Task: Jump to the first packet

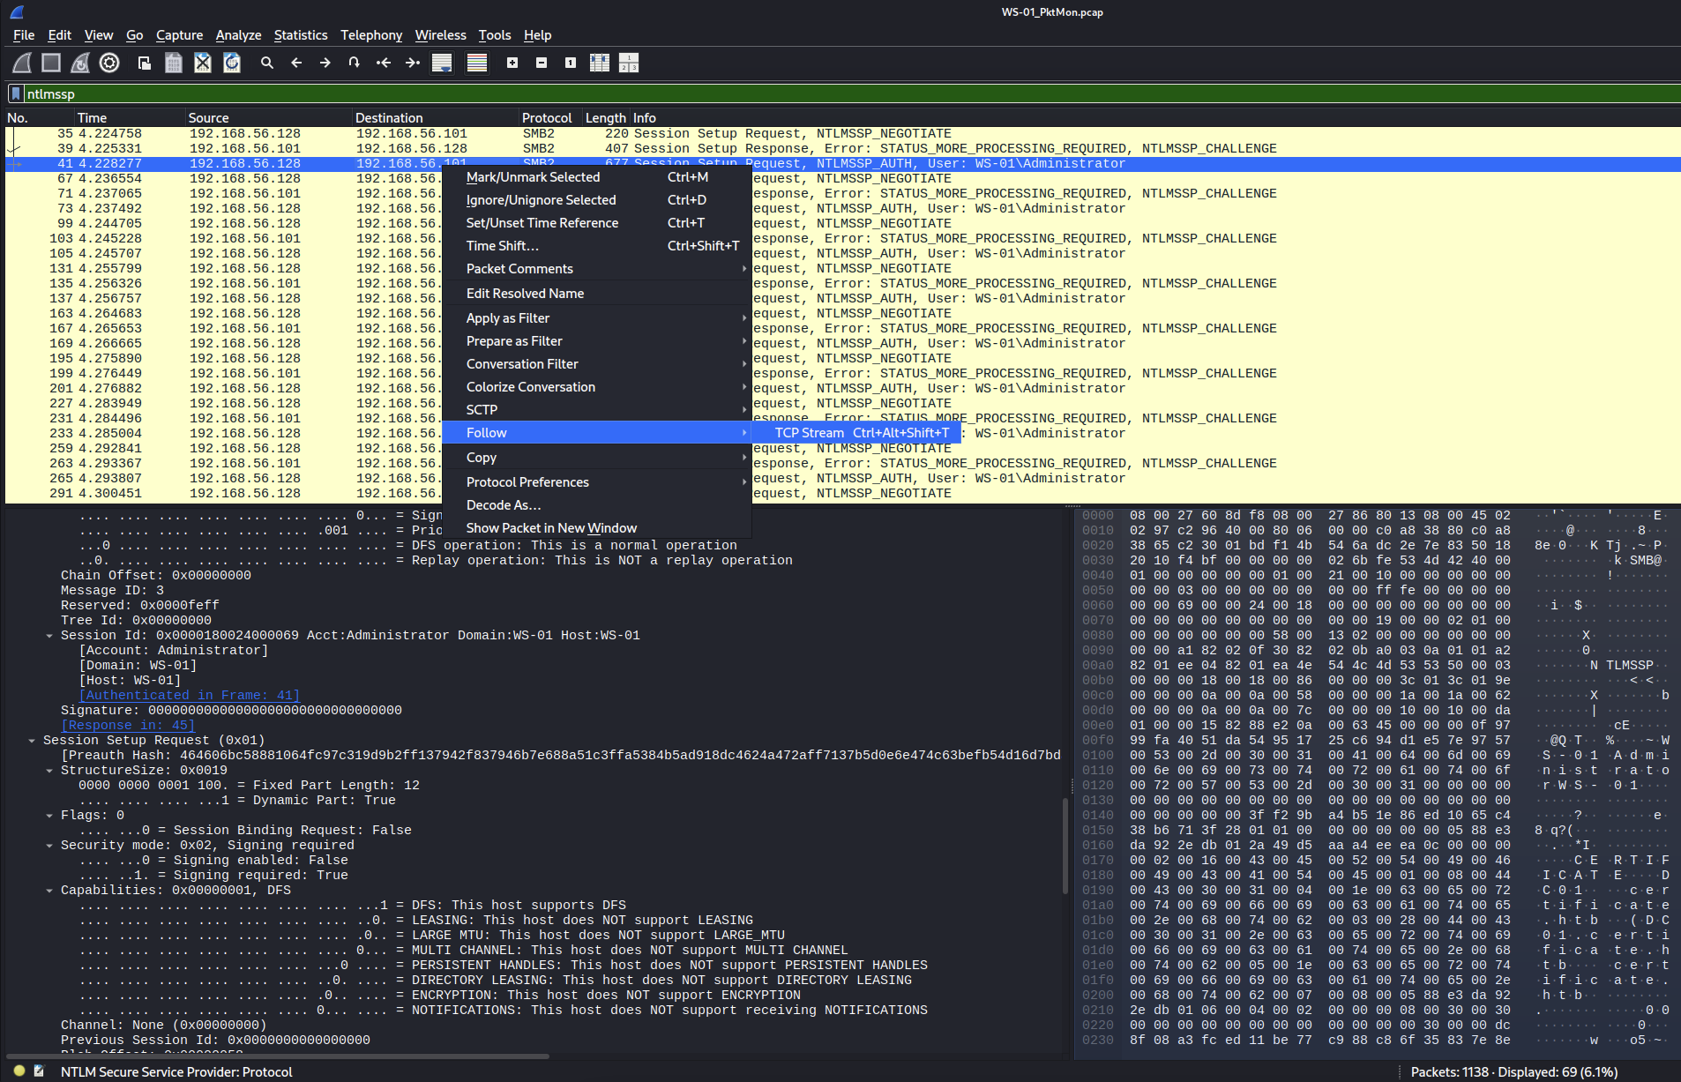Action: tap(384, 63)
